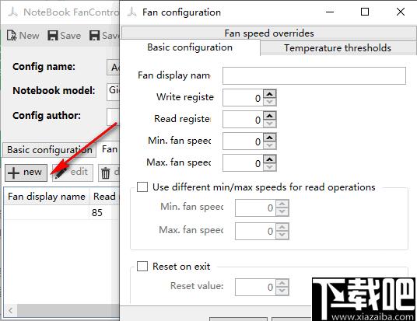Toggle the Reset on exit checkbox
The image size is (417, 321).
pos(142,266)
